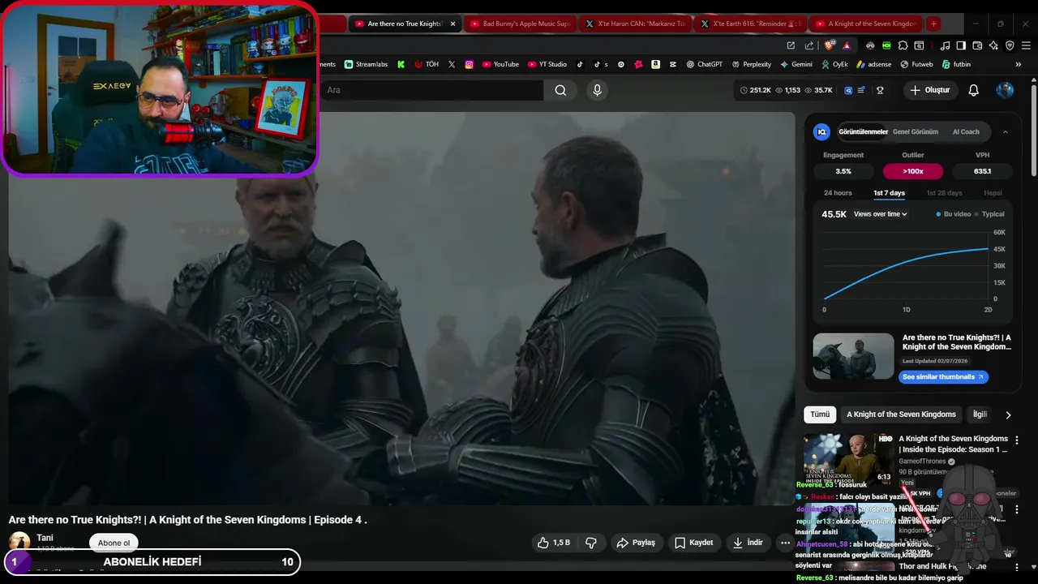Screen dimensions: 1038x584
Task: Open Perplexity bookmark
Action: 751,64
